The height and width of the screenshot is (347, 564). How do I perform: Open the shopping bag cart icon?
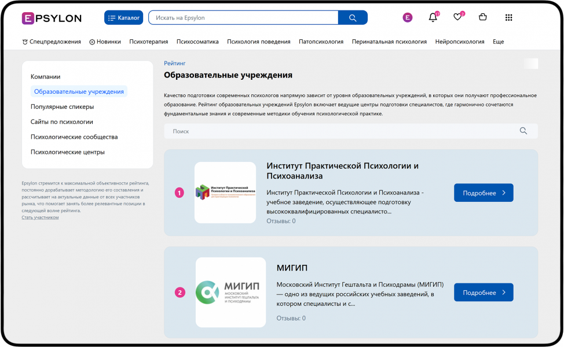coord(483,17)
